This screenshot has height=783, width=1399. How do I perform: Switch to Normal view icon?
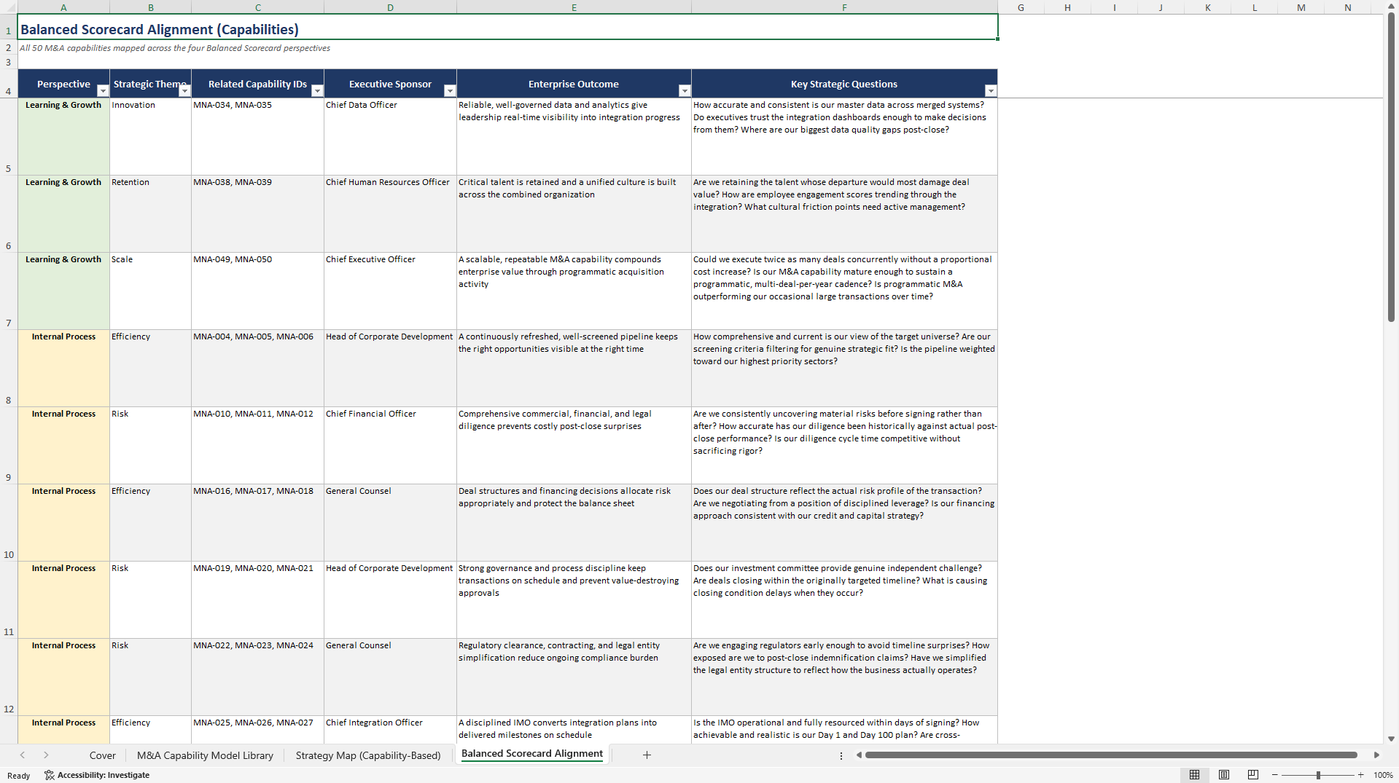[1194, 775]
